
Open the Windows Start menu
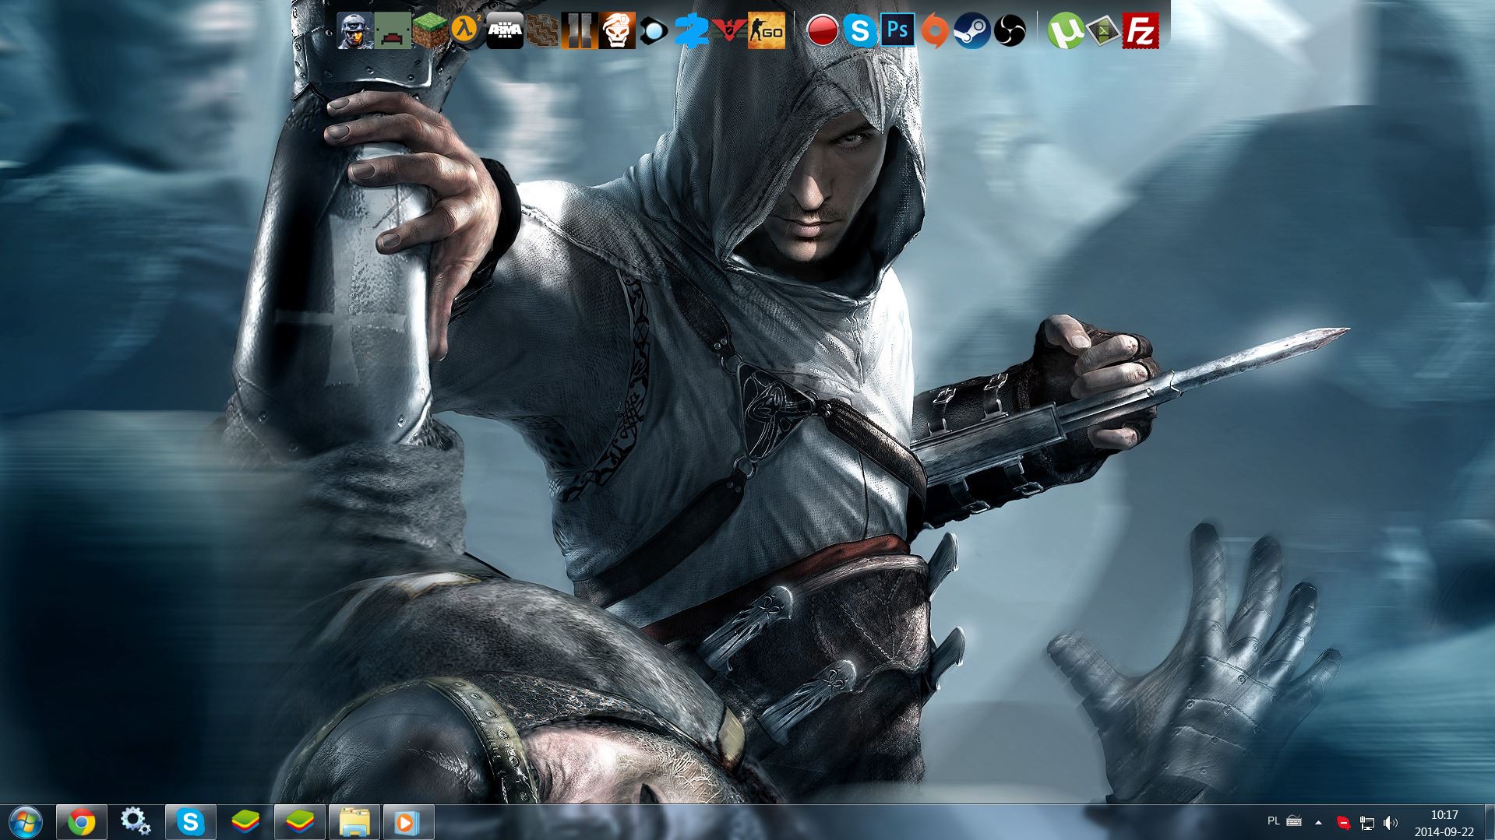point(26,822)
